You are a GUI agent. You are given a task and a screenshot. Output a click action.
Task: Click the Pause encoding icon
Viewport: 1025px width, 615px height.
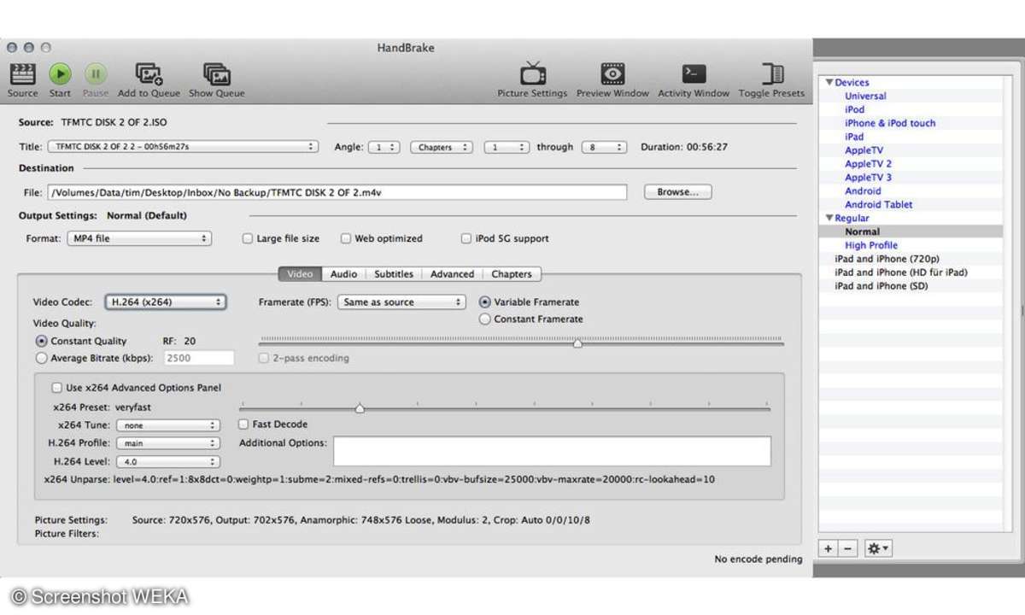tap(96, 73)
